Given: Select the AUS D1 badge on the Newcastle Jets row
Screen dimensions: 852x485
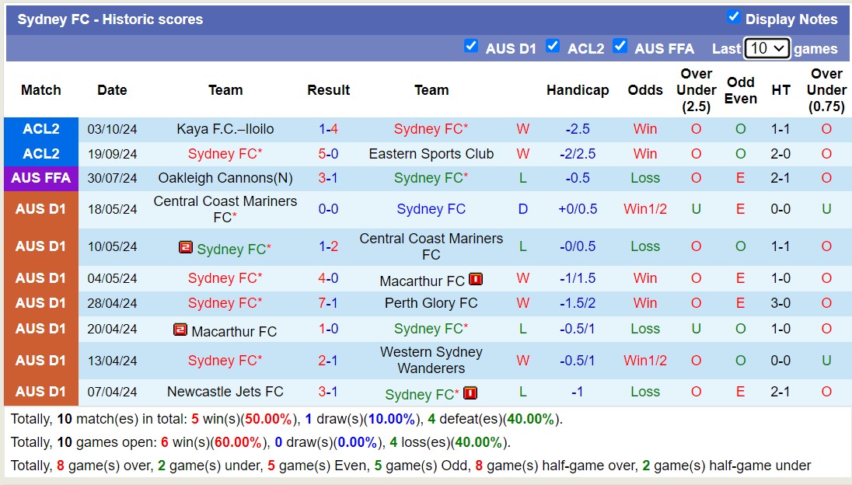Looking at the screenshot, I should pyautogui.click(x=41, y=392).
